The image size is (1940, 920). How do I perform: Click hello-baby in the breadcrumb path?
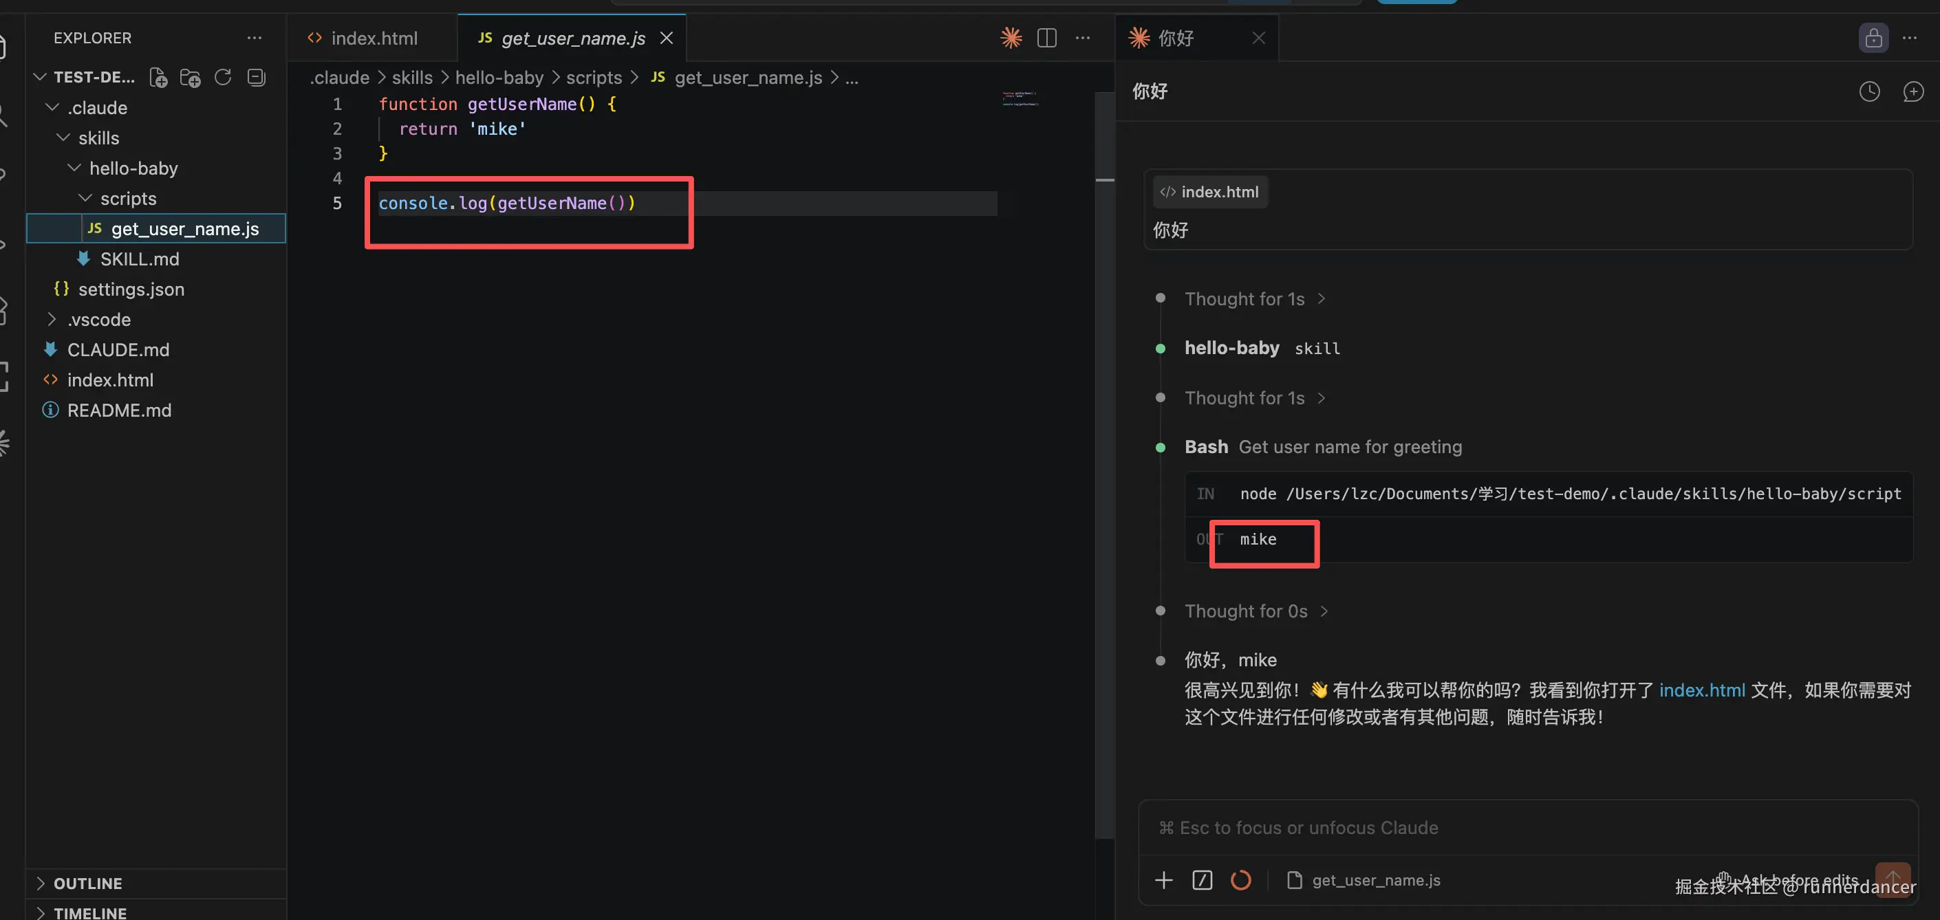pos(499,78)
